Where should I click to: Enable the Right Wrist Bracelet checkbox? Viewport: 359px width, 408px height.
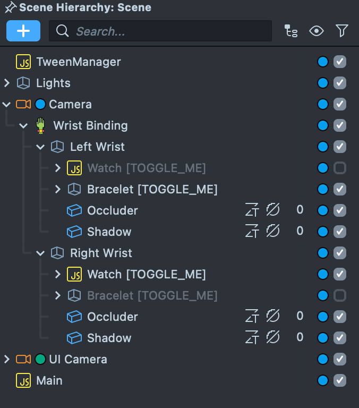(x=340, y=295)
